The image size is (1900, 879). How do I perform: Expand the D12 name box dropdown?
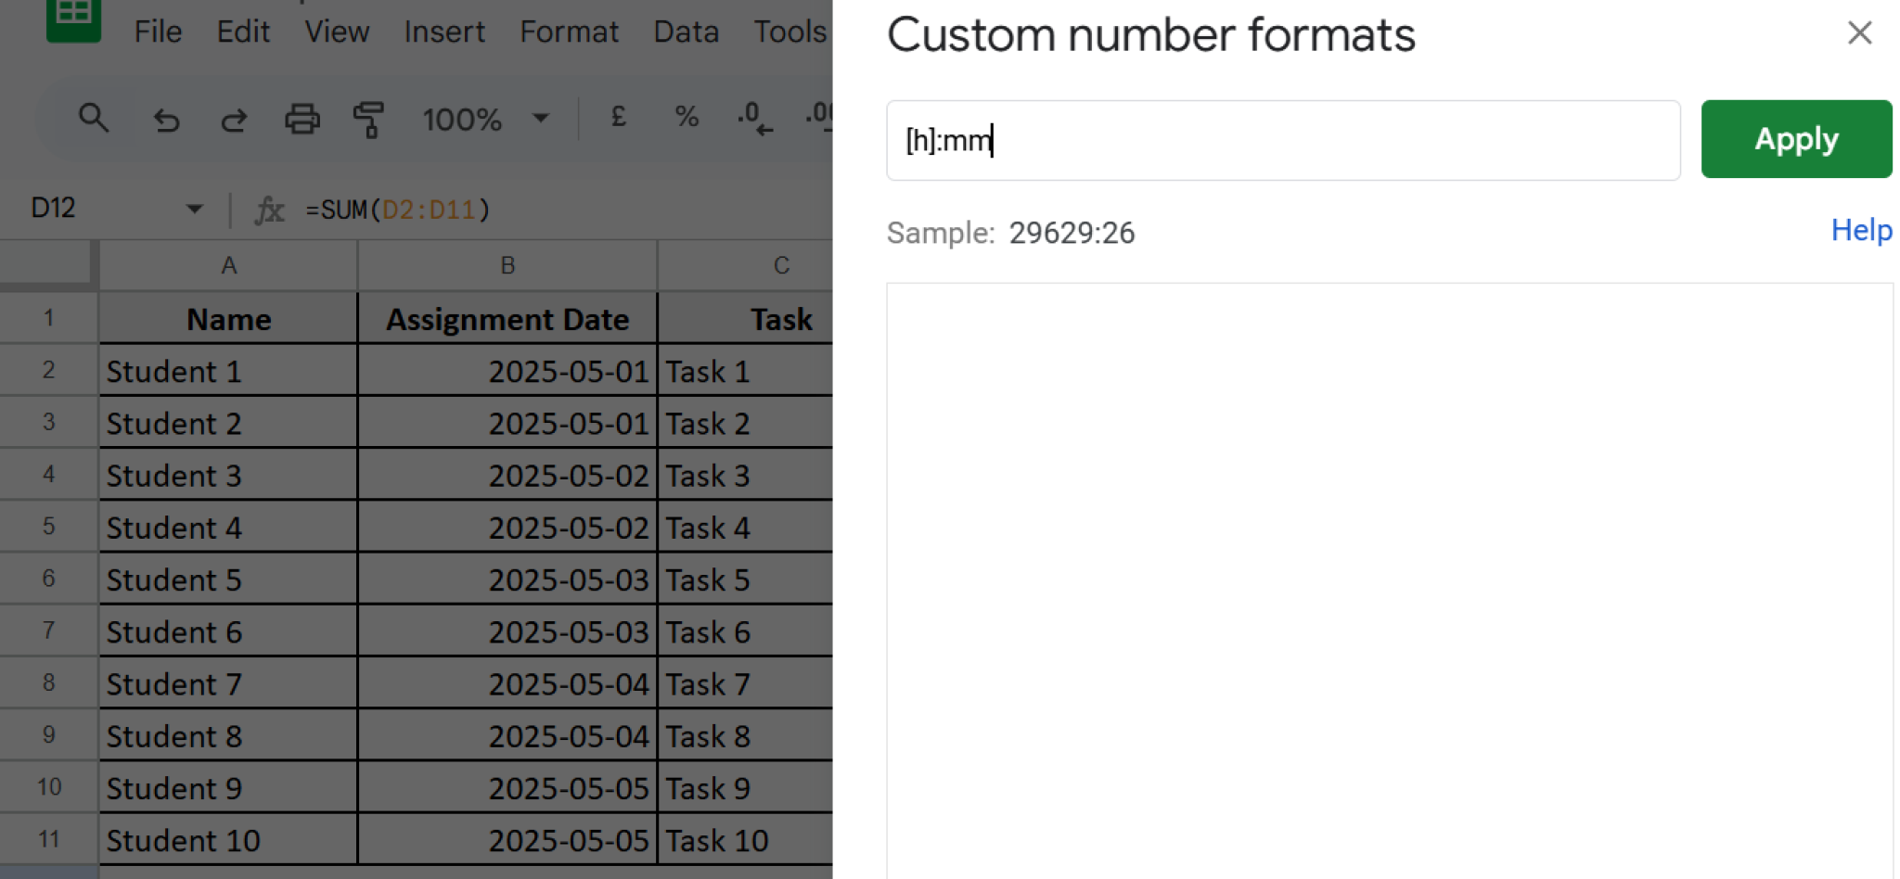coord(194,209)
